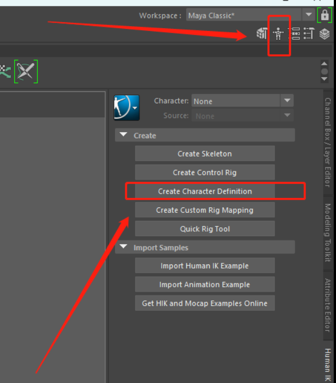Click the shelf options circle button

tap(324, 71)
